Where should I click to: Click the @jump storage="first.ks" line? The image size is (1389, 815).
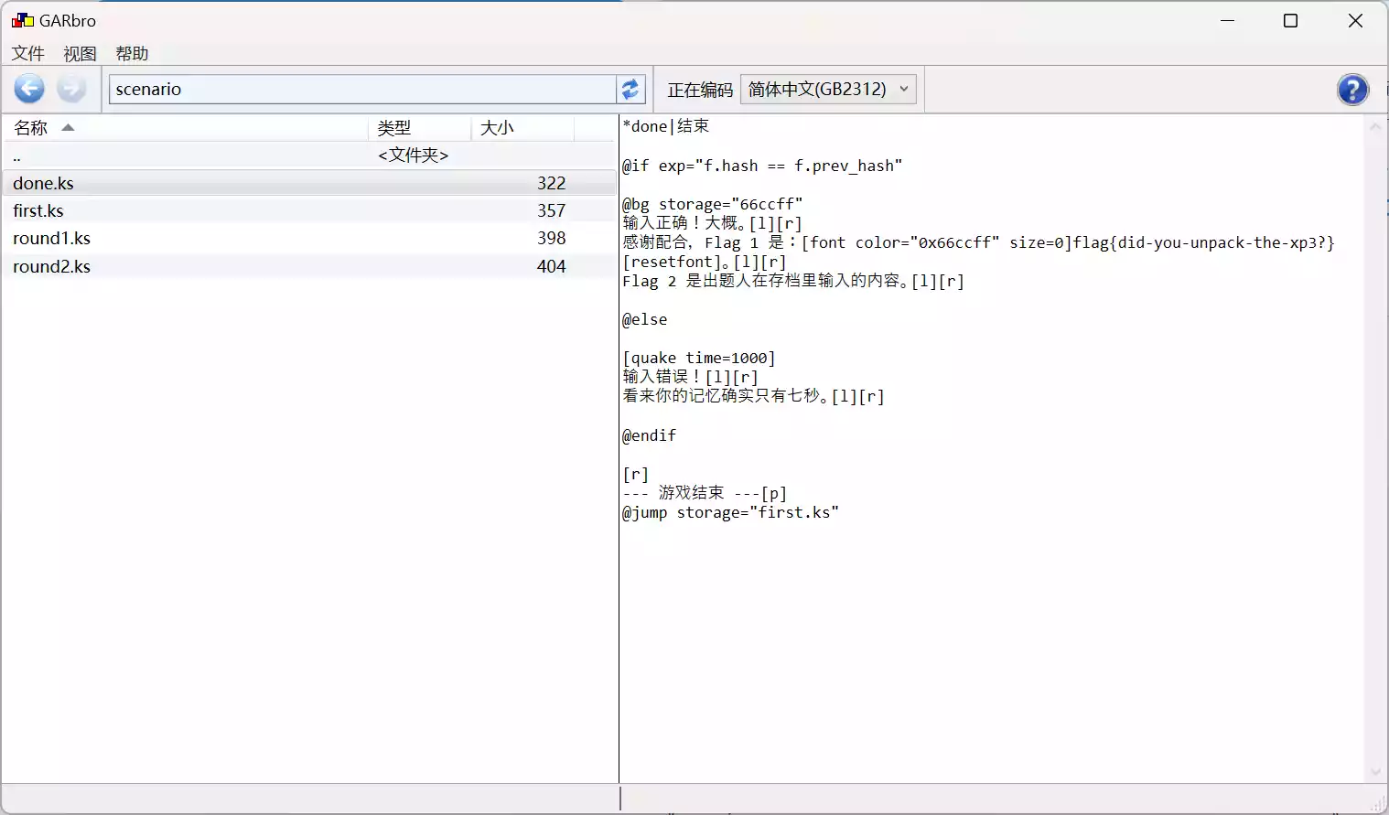click(730, 512)
